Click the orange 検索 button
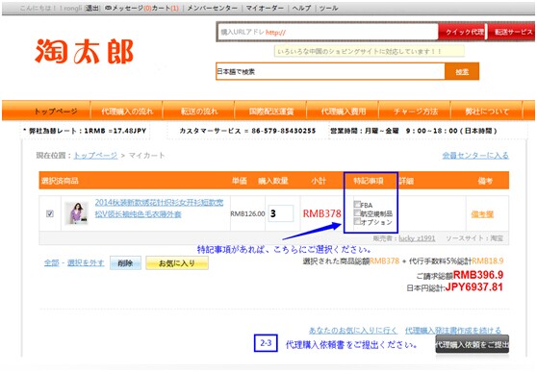This screenshot has width=537, height=372. point(462,71)
